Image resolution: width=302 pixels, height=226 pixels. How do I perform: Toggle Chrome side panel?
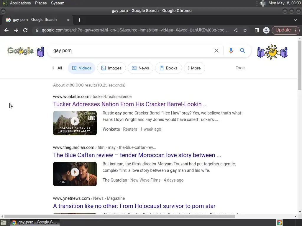coord(257,30)
